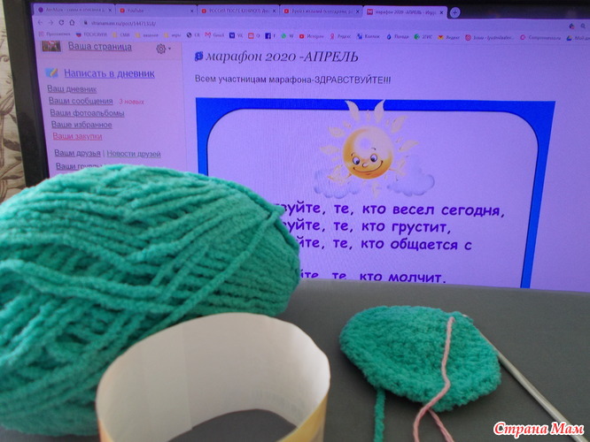Open the Погода weather bookmark
Viewport: 590px width, 442px height.
pos(398,37)
